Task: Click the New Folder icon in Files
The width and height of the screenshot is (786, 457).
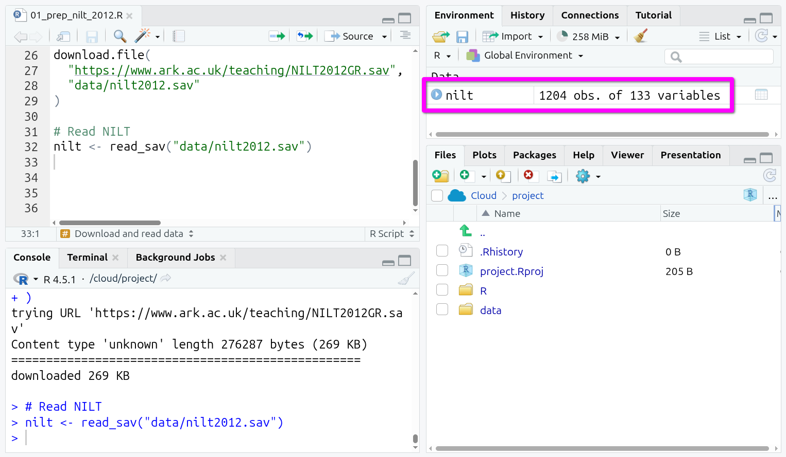Action: coord(440,176)
